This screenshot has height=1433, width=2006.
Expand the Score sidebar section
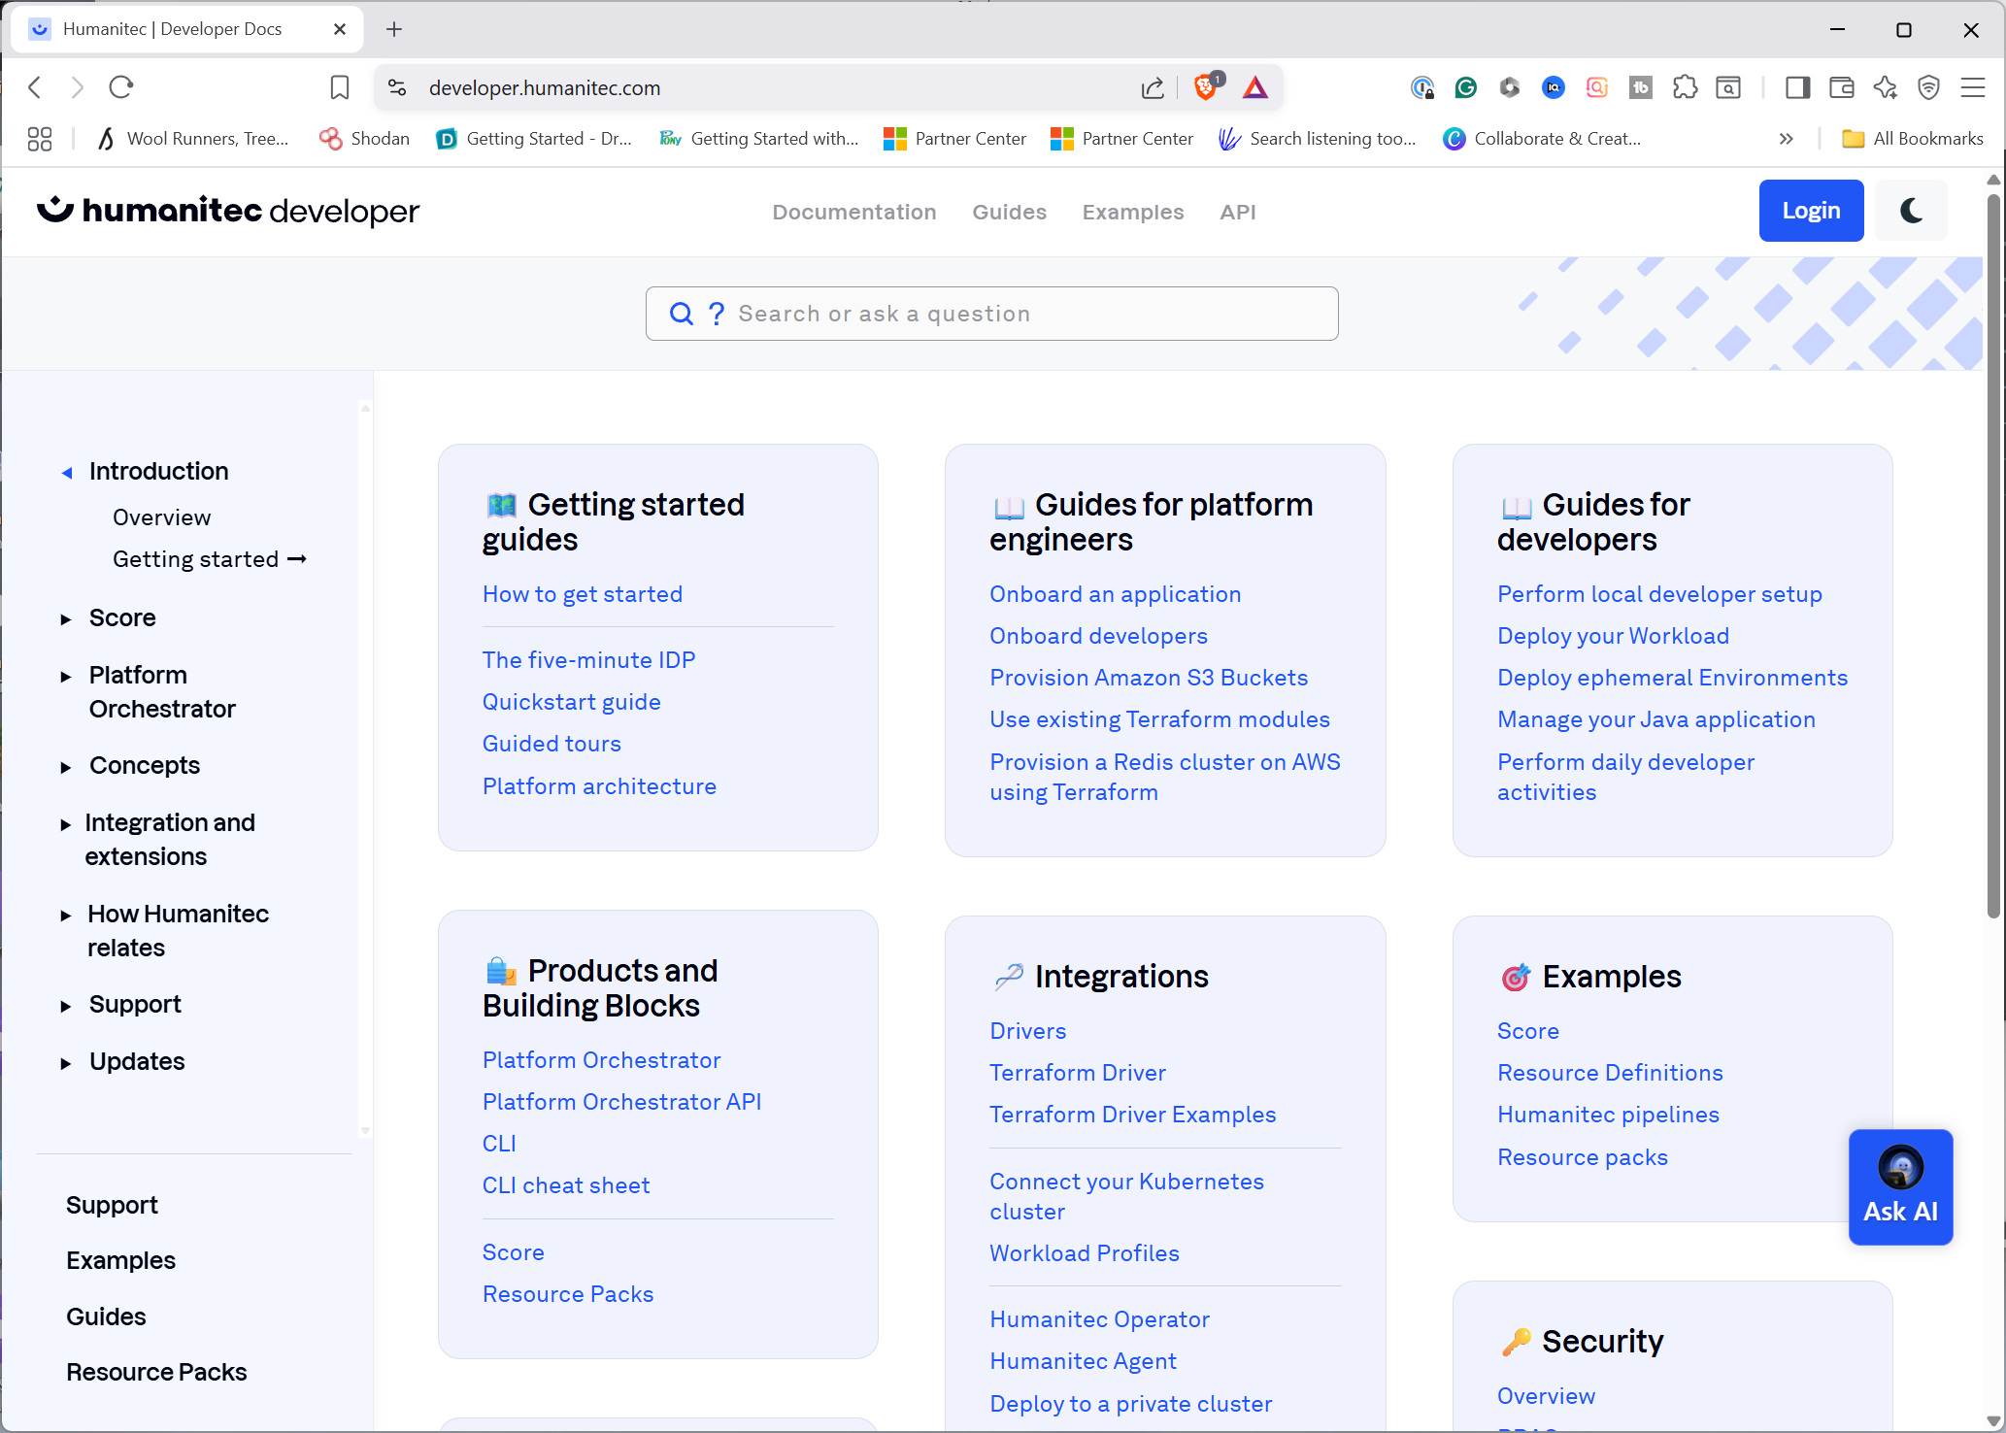(x=66, y=619)
